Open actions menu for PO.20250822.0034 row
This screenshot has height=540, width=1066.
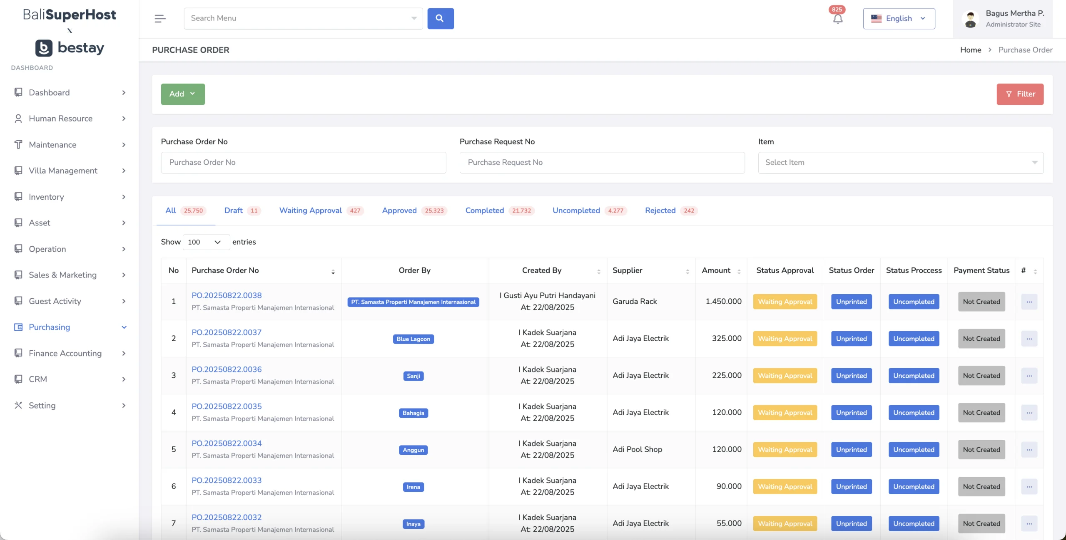pos(1029,450)
